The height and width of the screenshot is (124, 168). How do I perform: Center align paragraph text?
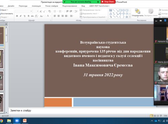click(x=58, y=16)
